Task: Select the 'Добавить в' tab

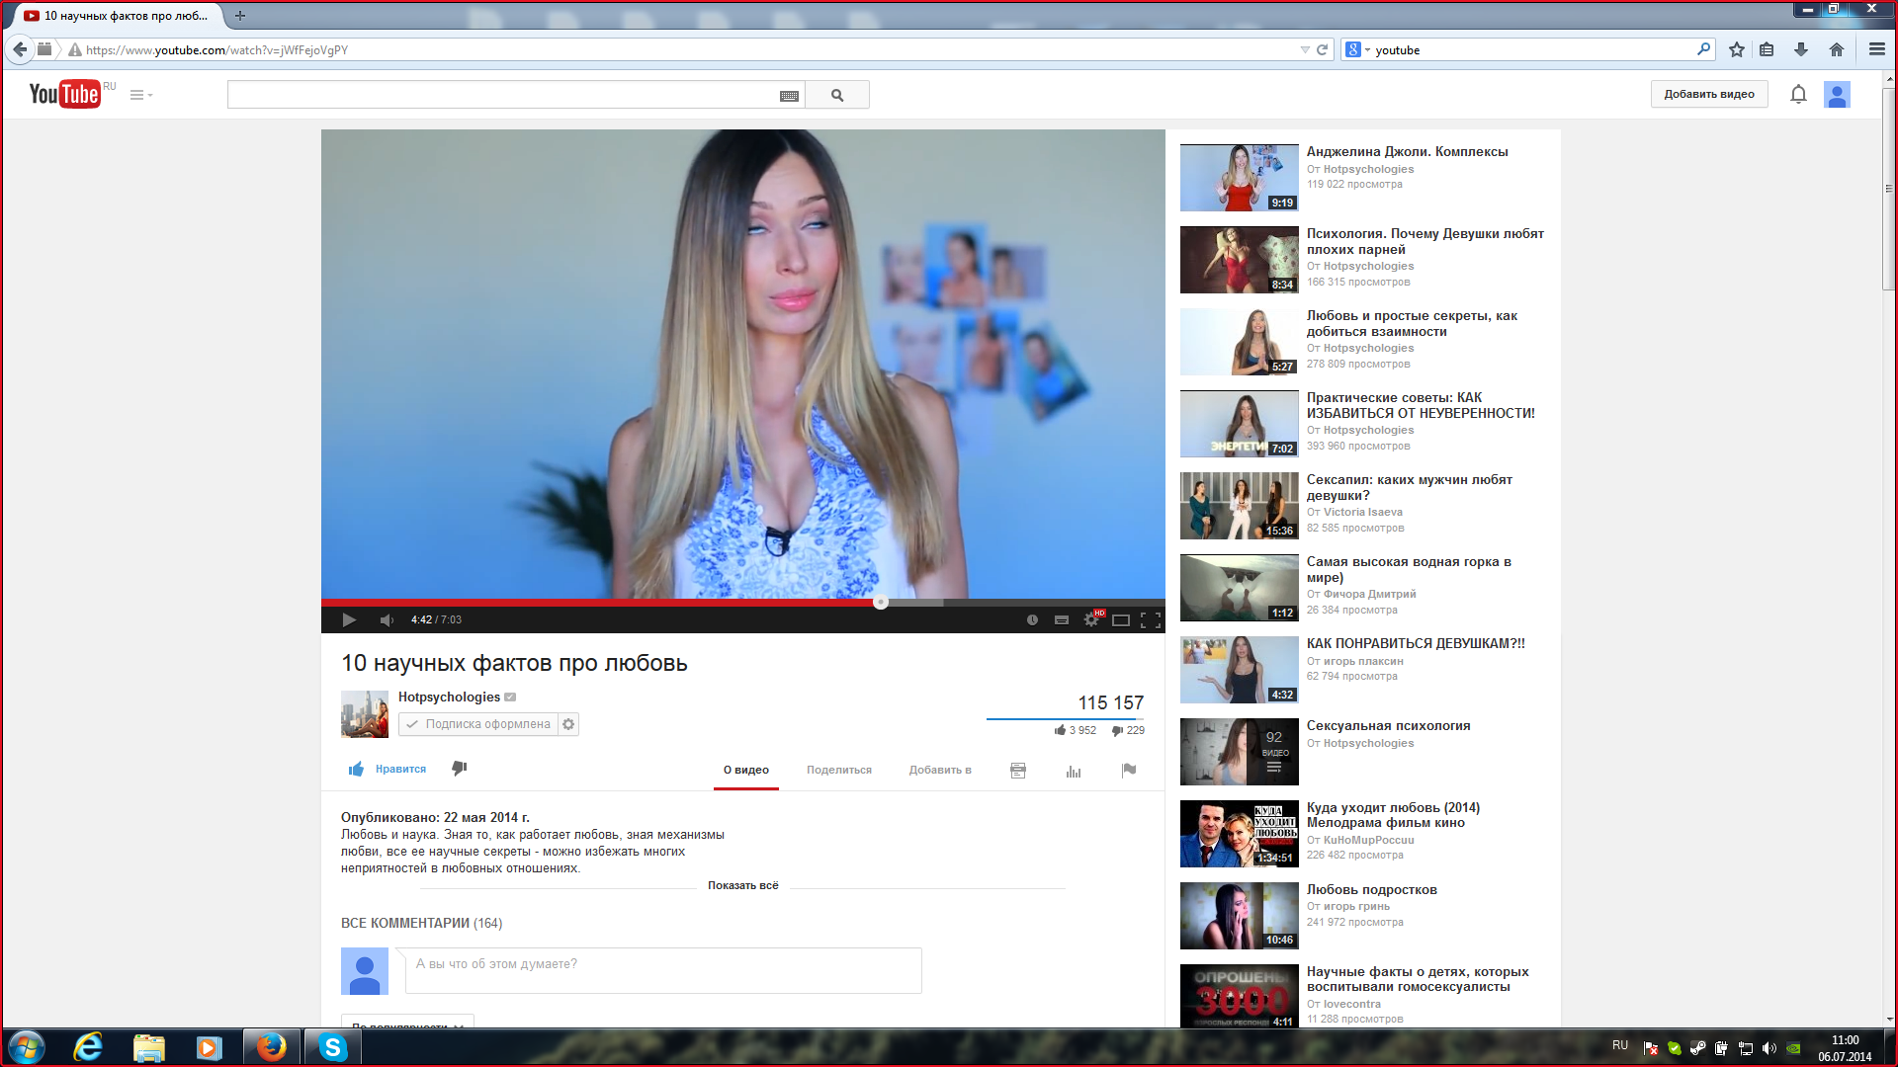Action: pyautogui.click(x=940, y=770)
